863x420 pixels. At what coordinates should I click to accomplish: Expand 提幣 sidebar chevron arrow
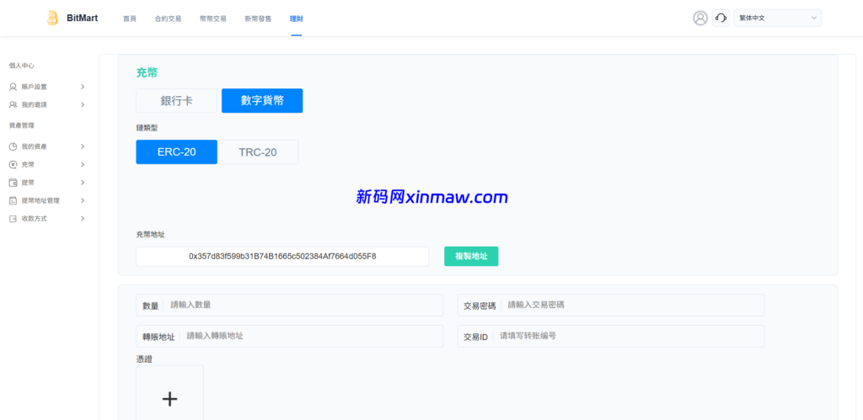click(x=83, y=183)
